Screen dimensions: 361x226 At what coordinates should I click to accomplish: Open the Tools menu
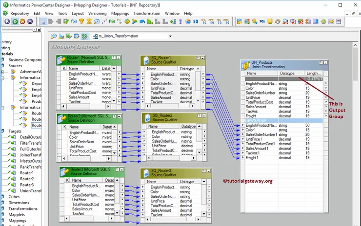62,13
